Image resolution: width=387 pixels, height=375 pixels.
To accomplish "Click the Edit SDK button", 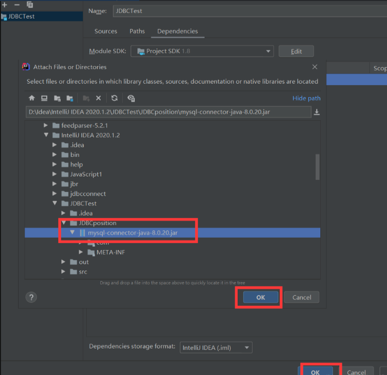I will pos(296,51).
